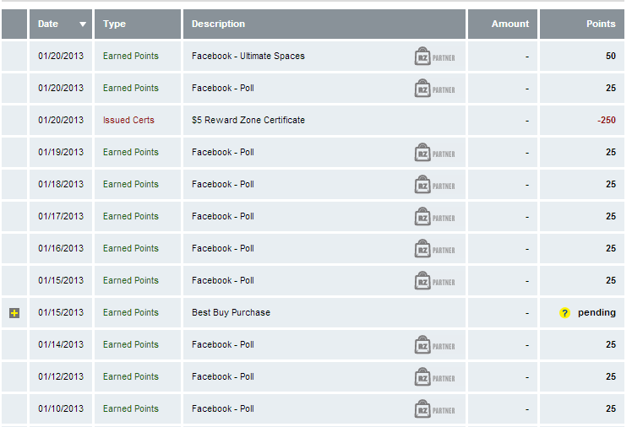This screenshot has width=632, height=427.
Task: Sort by the Amount column header
Action: [502, 24]
